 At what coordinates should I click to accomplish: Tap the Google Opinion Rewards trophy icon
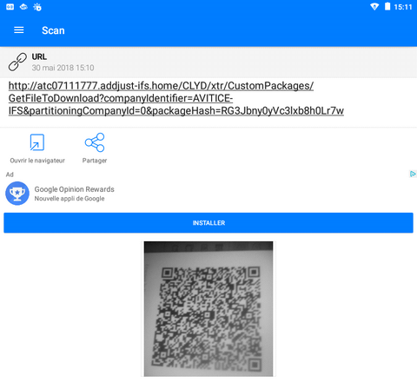pyautogui.click(x=17, y=194)
